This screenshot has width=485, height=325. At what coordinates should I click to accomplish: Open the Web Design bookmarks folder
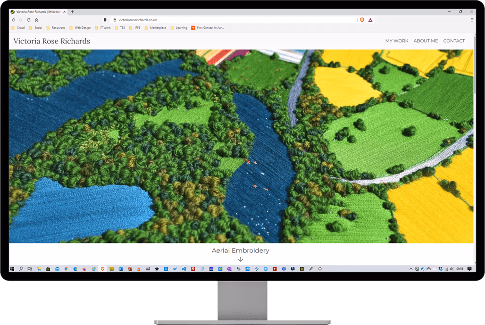coord(80,27)
